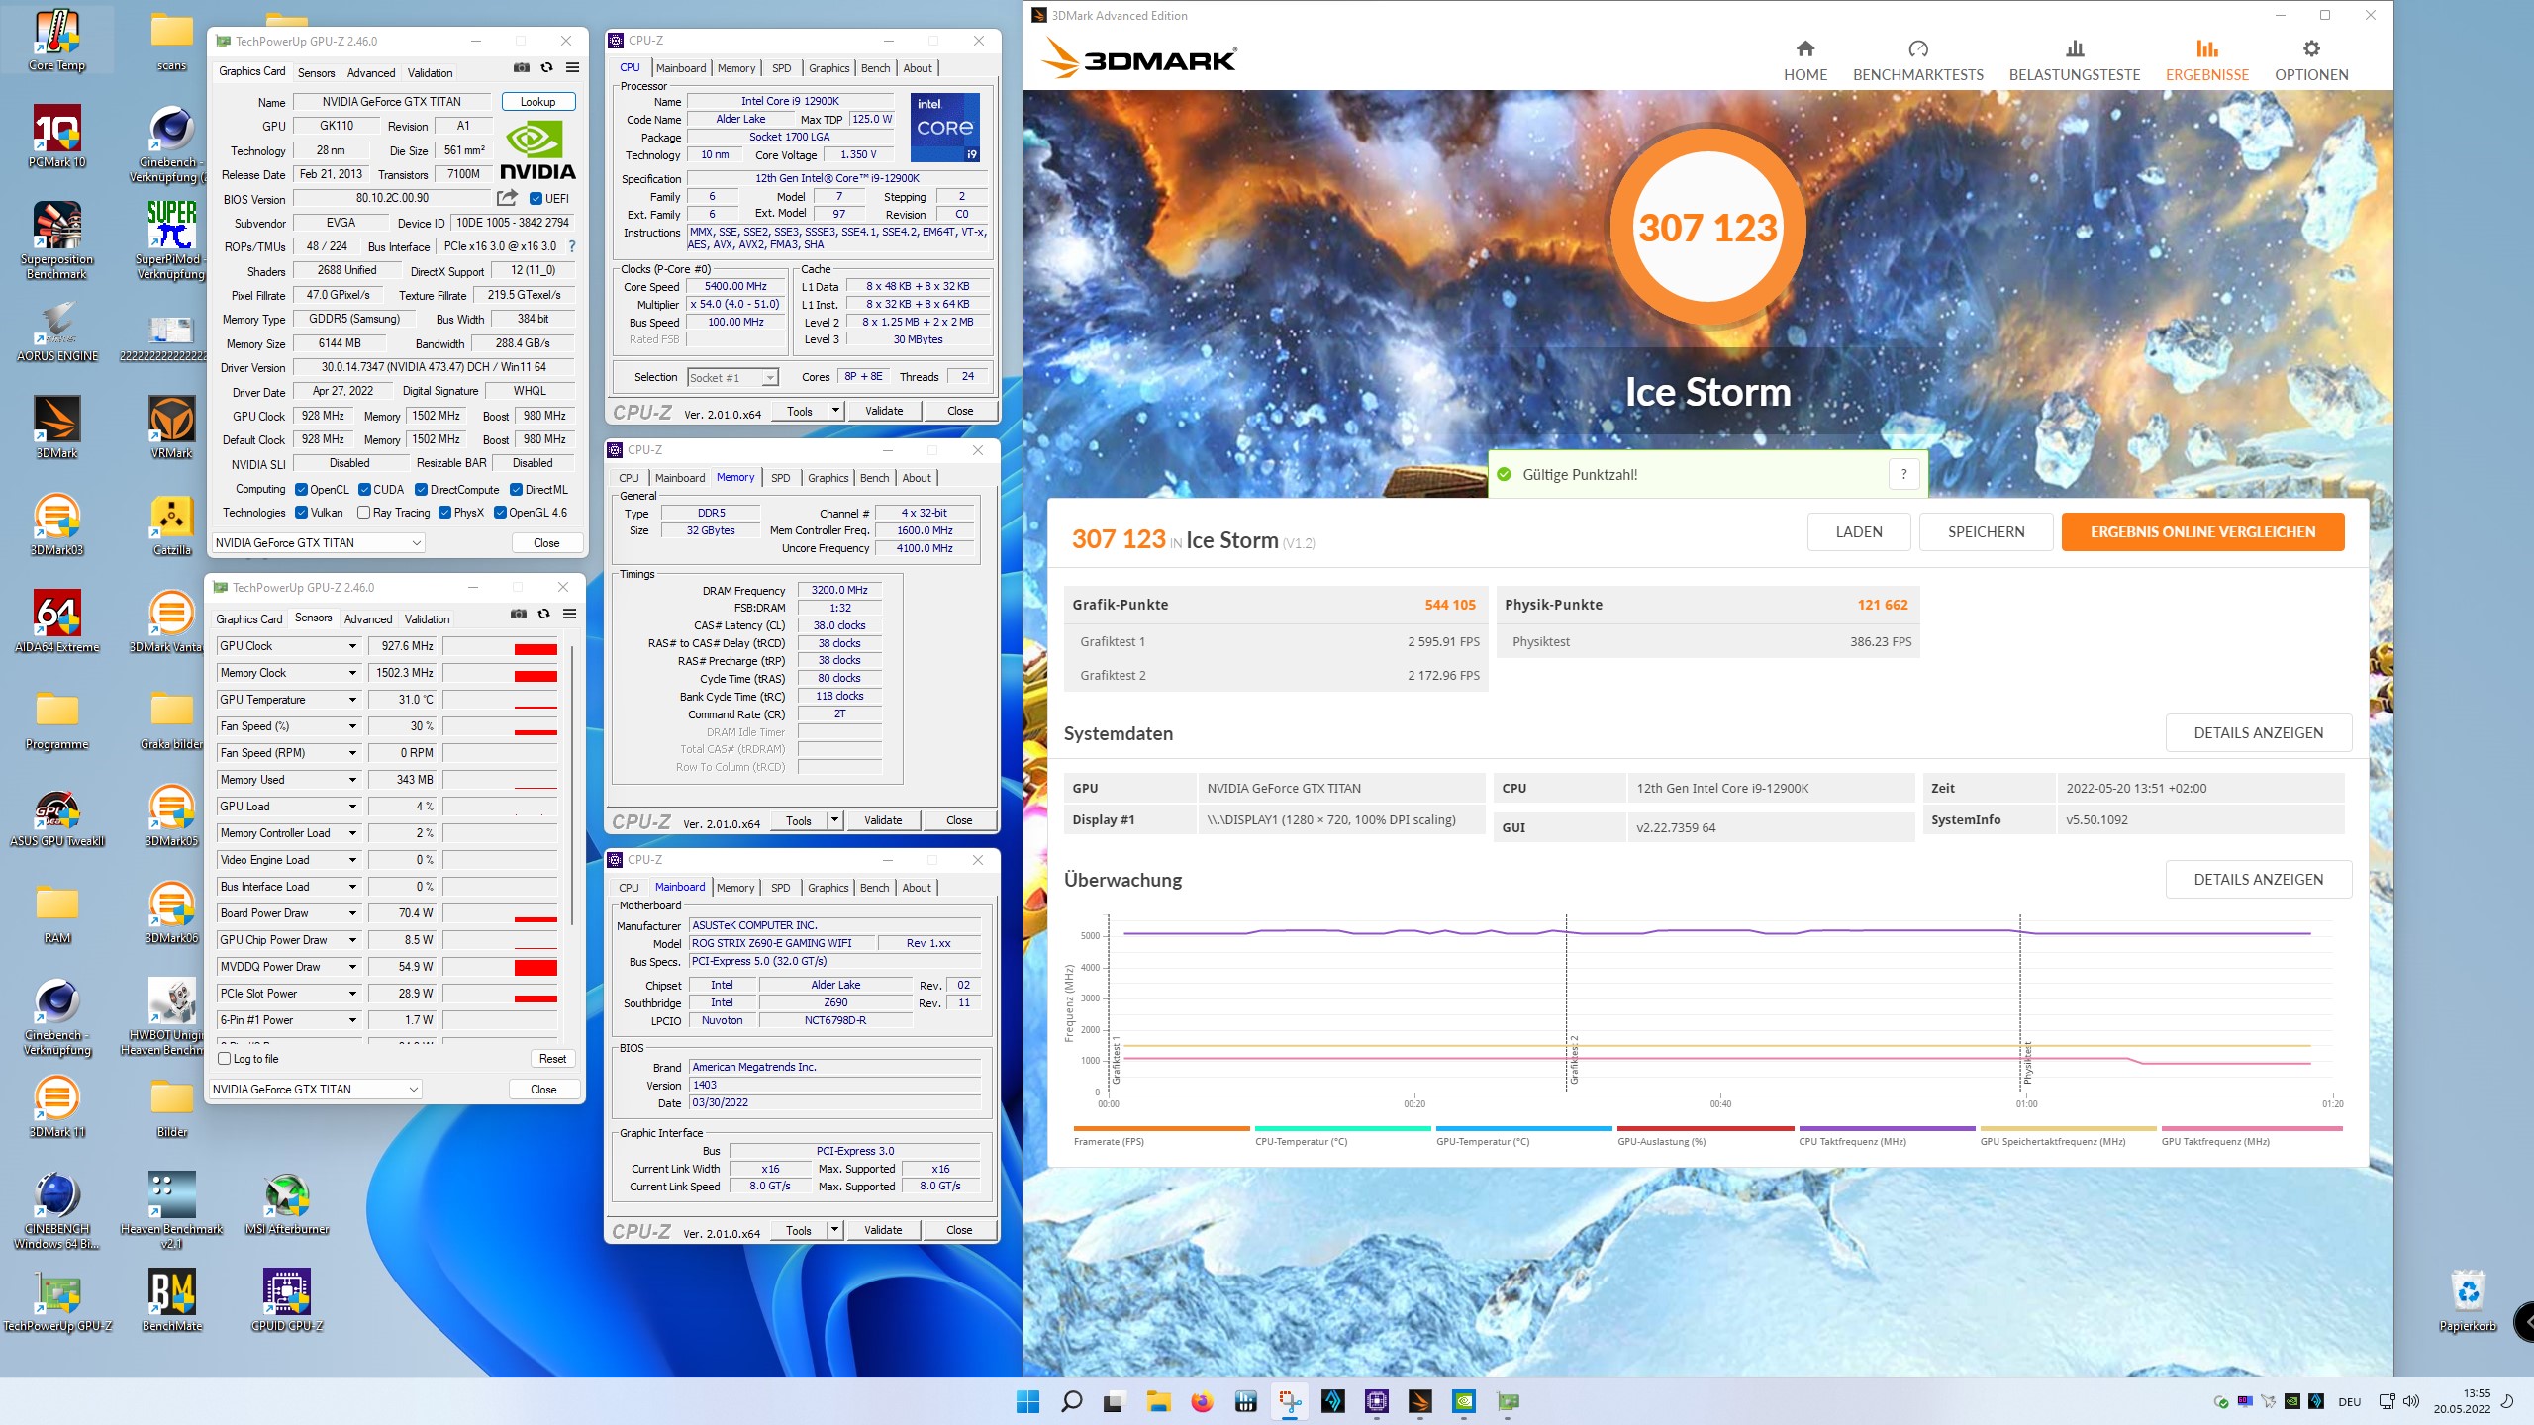The height and width of the screenshot is (1425, 2534).
Task: Open AIDA64 Extreme desktop shortcut
Action: tap(56, 620)
